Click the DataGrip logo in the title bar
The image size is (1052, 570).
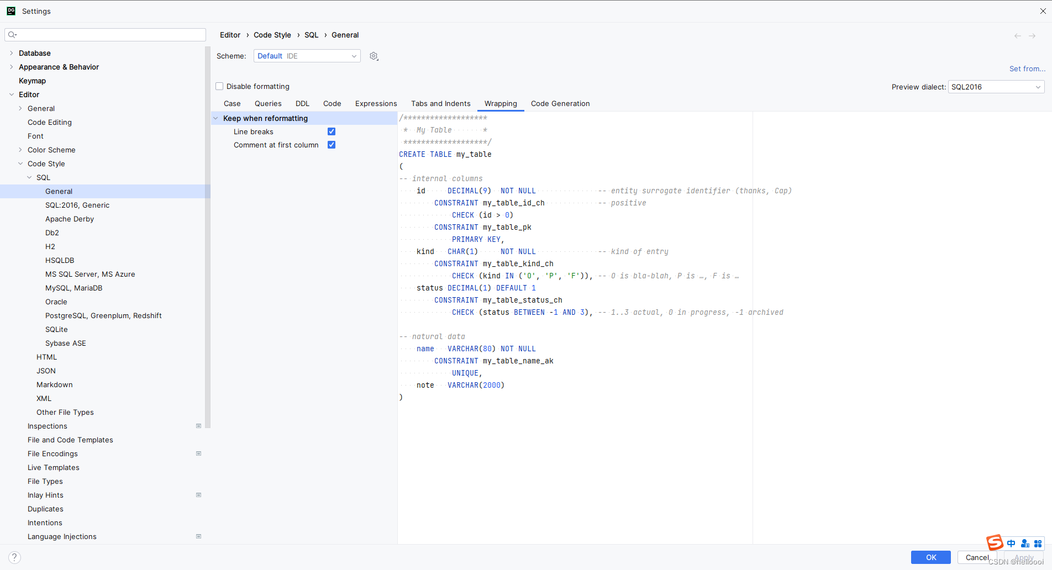10,10
